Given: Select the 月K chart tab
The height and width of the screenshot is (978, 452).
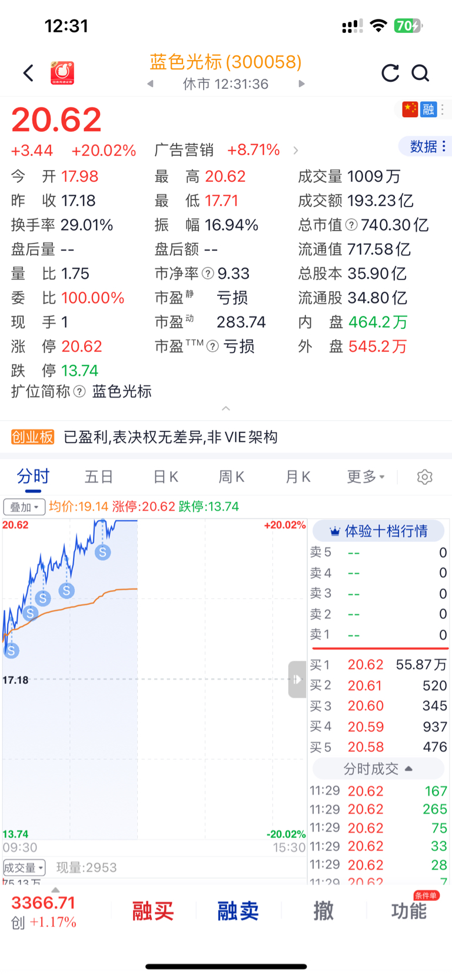Looking at the screenshot, I should pos(298,476).
